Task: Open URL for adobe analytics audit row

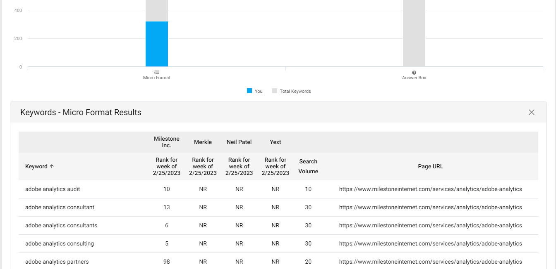Action: click(431, 189)
